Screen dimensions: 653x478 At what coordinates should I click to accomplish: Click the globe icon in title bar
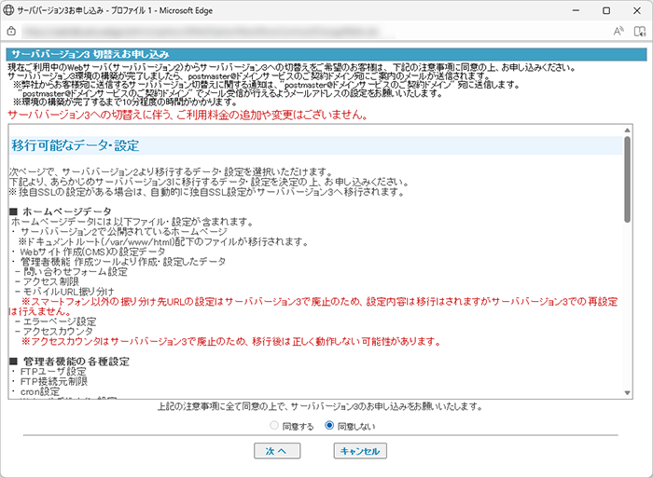click(x=12, y=9)
